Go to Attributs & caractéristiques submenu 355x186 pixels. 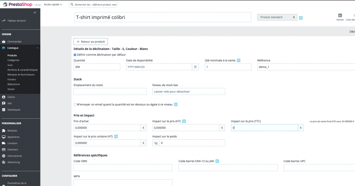(22, 70)
